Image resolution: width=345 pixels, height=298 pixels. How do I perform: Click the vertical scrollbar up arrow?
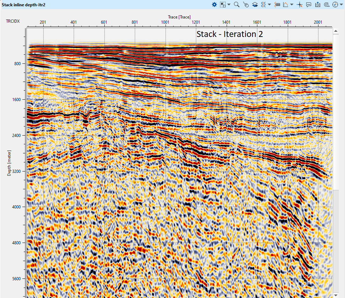(336, 32)
